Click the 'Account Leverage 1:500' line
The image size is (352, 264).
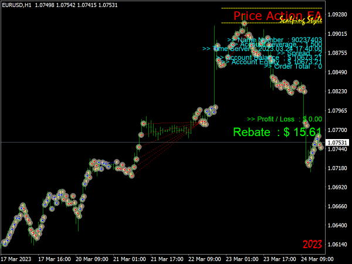coord(277,44)
